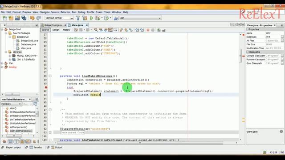
Task: Toggle first navigator filter at bottom
Action: click(4, 141)
